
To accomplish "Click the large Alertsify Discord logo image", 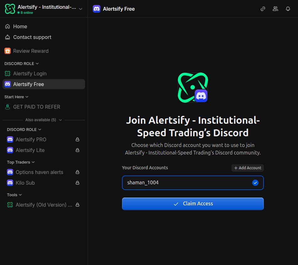I will (x=193, y=88).
